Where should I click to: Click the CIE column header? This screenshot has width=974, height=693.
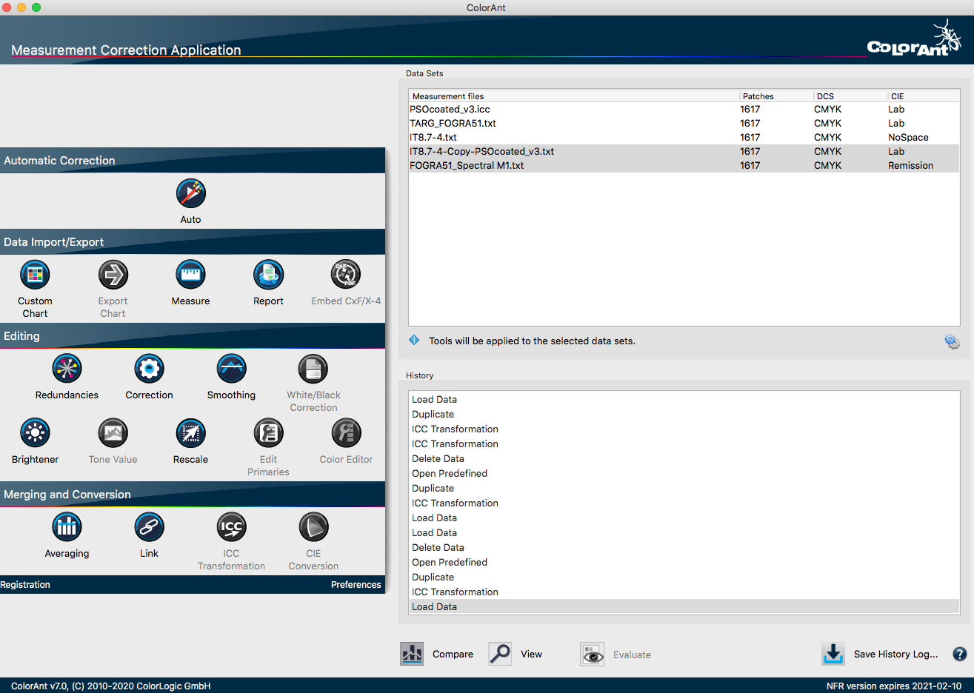pyautogui.click(x=924, y=96)
